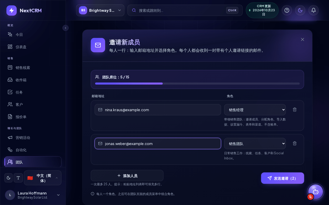This screenshot has width=329, height=205.
Task: Click the 邀请新成员 dialog title
Action: [x=125, y=42]
